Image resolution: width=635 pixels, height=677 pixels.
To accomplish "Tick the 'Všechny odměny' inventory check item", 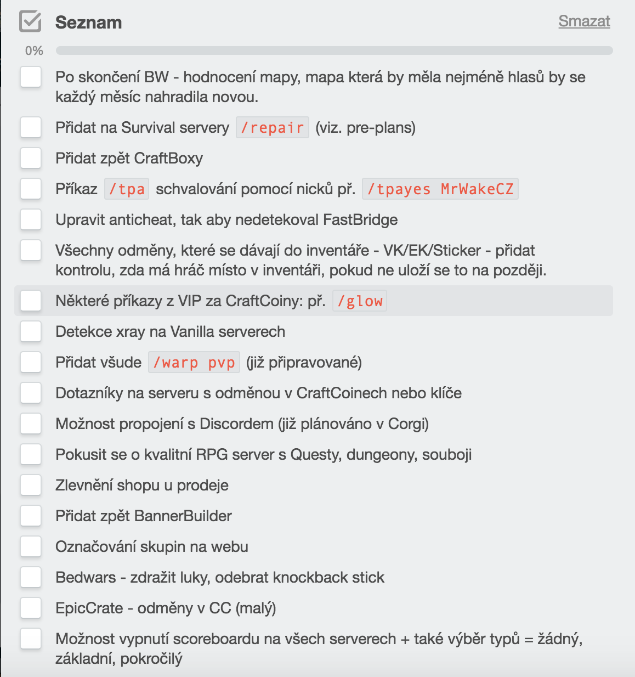I will tap(31, 250).
